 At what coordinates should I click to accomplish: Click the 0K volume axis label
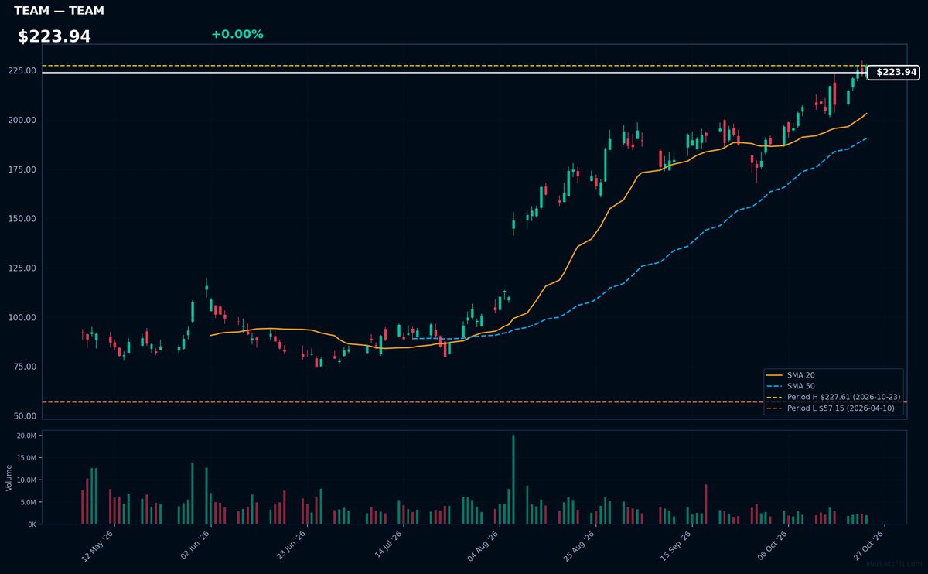pyautogui.click(x=32, y=524)
